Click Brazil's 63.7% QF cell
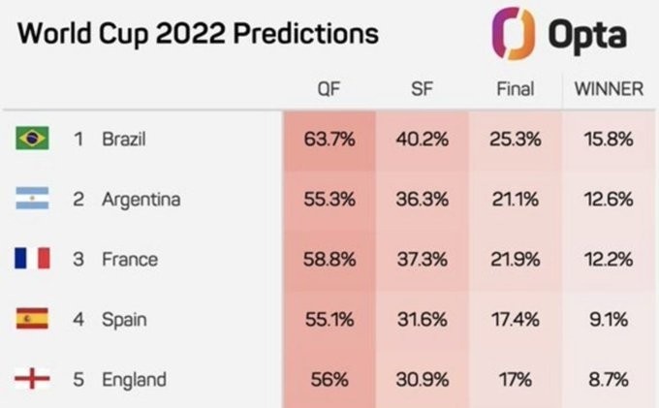The image size is (659, 408). (329, 140)
